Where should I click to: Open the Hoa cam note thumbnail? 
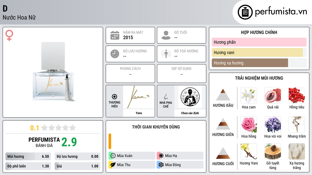pos(249,95)
